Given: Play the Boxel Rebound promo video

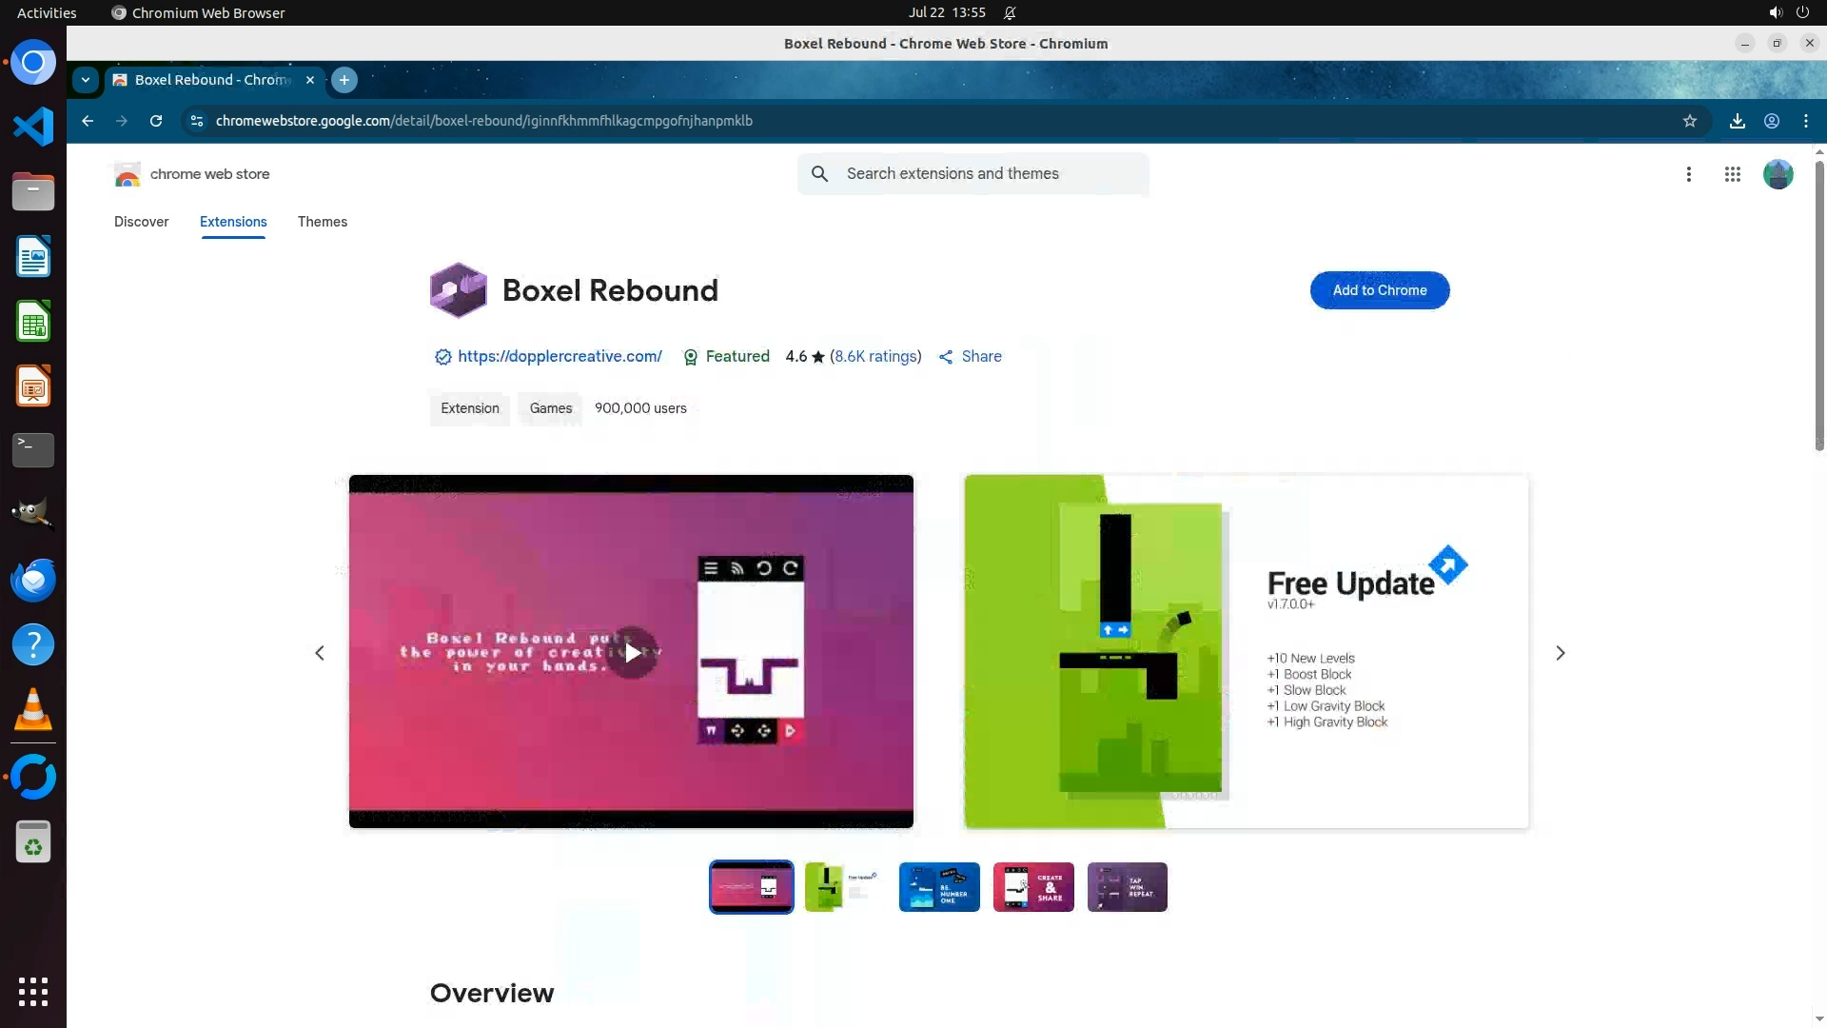Looking at the screenshot, I should [x=632, y=653].
